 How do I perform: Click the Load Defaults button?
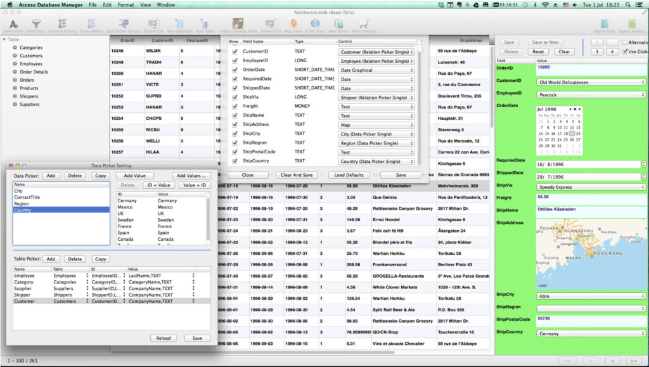(x=349, y=175)
